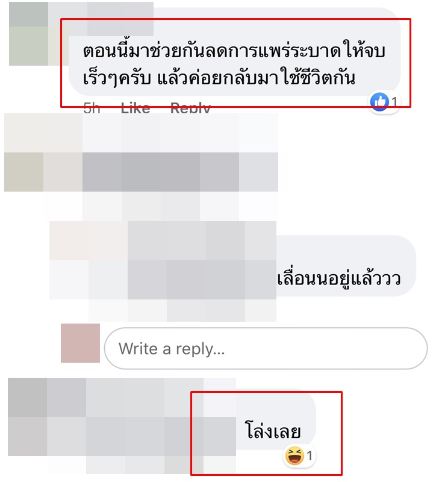This screenshot has height=482, width=442.
Task: Click the Like link under the top comment
Action: [x=135, y=108]
